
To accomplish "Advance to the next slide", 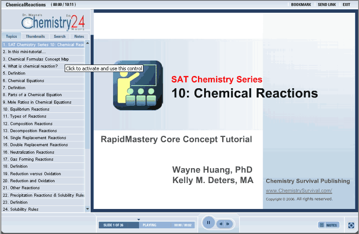I will (x=228, y=224).
